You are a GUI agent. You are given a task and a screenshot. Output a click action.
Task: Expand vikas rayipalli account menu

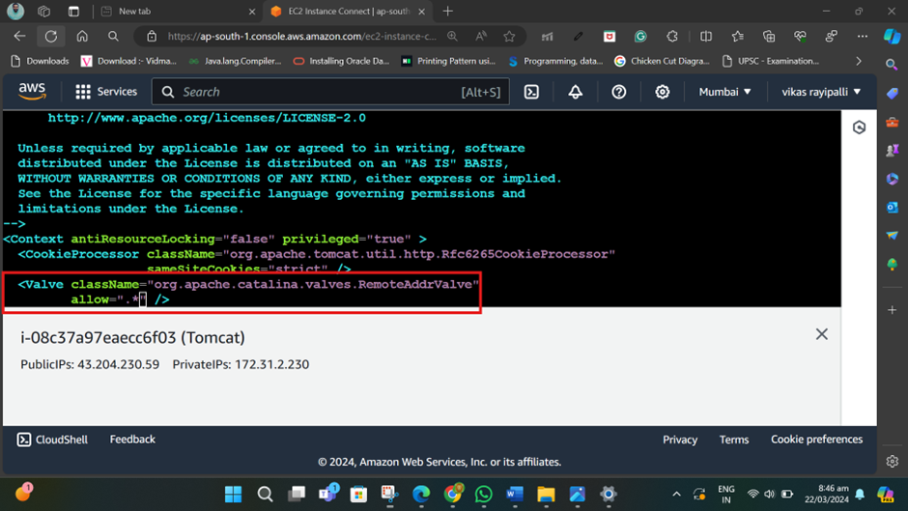click(821, 92)
